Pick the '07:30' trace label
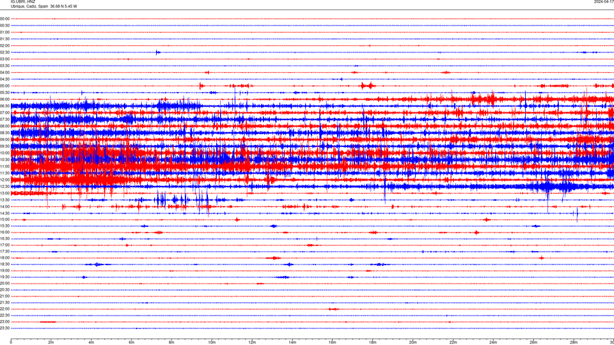Image resolution: width=614 pixels, height=345 pixels. [x=4, y=119]
